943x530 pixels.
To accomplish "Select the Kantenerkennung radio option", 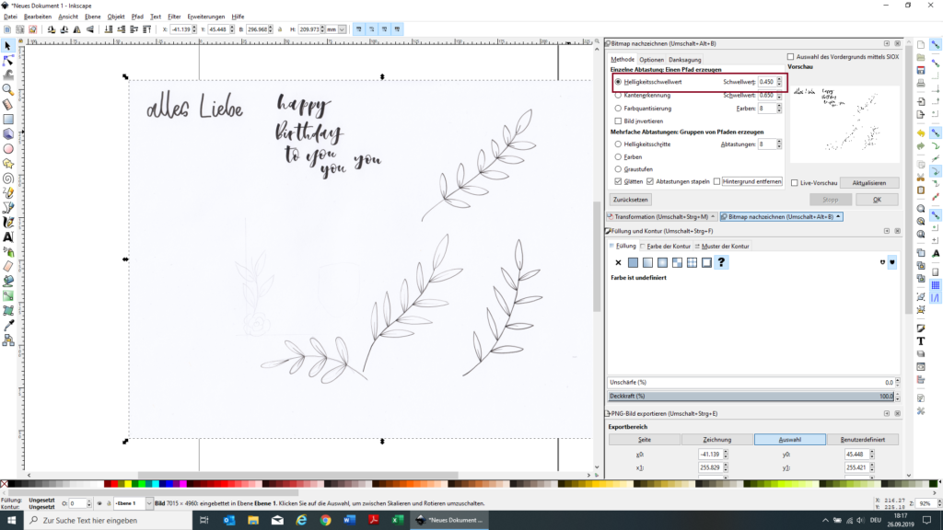I will 618,95.
